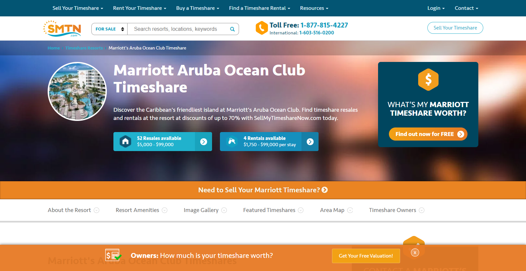Open the Rent Your Timeshare menu
Screen dimensions: 526x271
pos(140,8)
